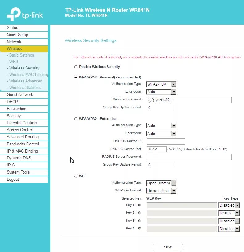The width and height of the screenshot is (244, 252).
Task: Select Disable Wireless Security radio button
Action: [76, 67]
